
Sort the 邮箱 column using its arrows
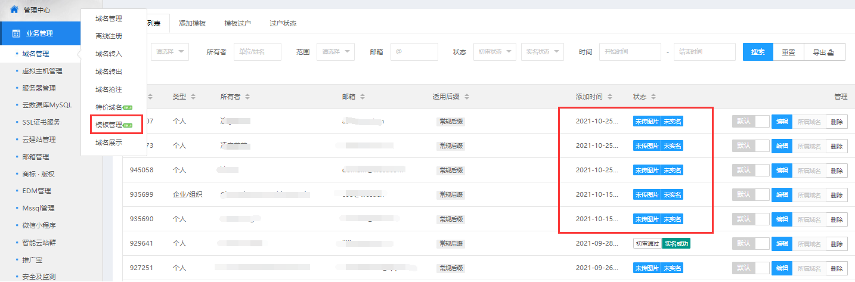pyautogui.click(x=363, y=97)
